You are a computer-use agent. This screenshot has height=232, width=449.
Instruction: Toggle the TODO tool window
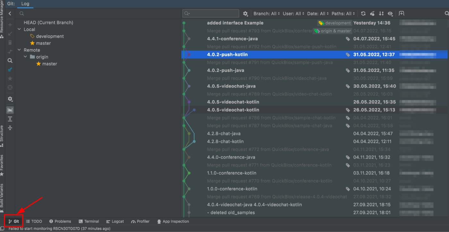click(34, 221)
